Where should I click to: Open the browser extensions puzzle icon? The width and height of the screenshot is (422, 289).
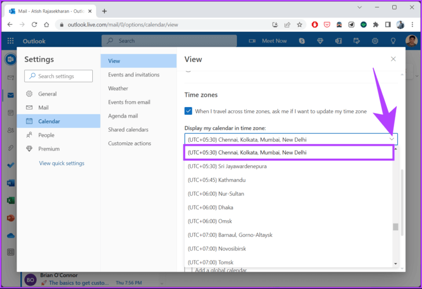(375, 25)
